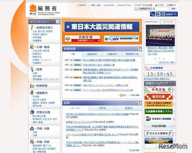The width and height of the screenshot is (192, 153).
Task: Open the 大臣・副大臣・政務官 menu link
Action: pyautogui.click(x=43, y=31)
